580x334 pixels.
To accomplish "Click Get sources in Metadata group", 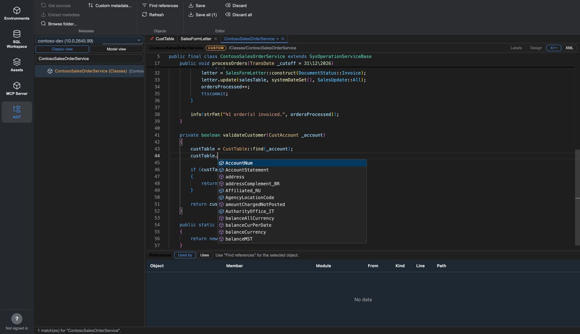I will coord(55,5).
